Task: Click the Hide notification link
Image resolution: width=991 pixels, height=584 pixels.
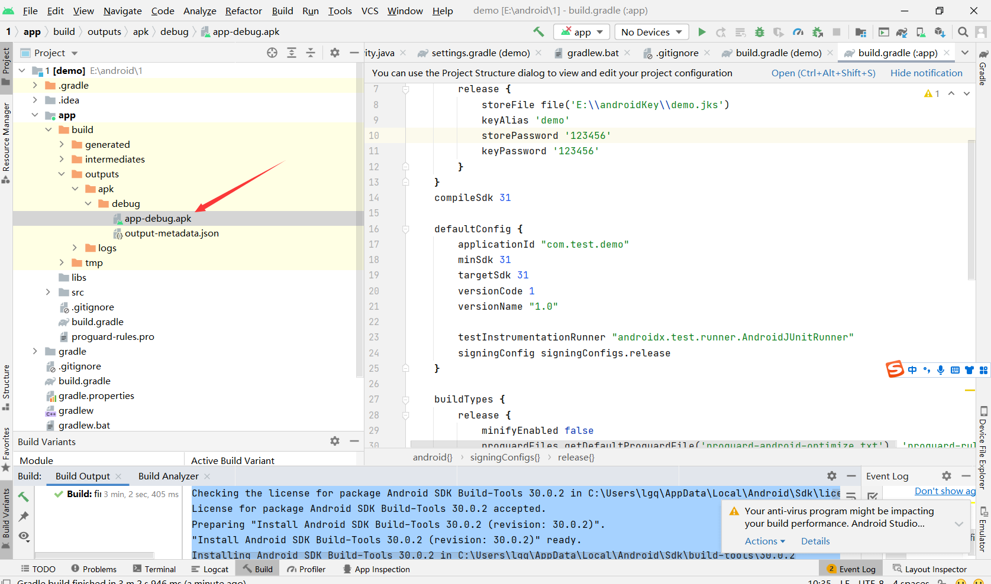Action: tap(926, 73)
